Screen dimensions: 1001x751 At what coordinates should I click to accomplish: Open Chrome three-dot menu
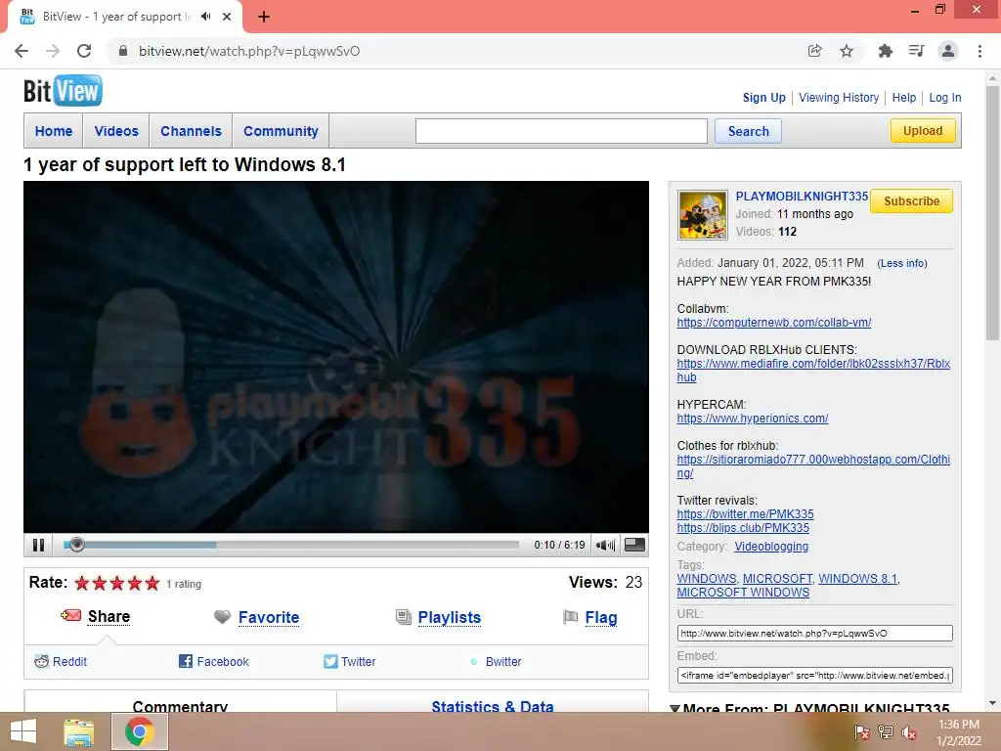pos(979,51)
